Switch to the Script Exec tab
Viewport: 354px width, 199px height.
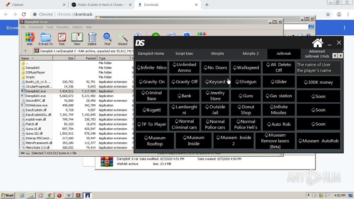(x=184, y=54)
